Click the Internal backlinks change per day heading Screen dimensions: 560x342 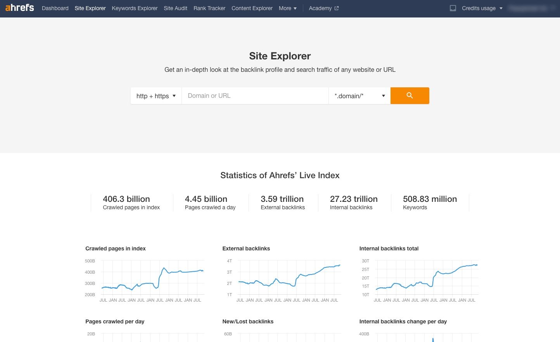click(403, 321)
